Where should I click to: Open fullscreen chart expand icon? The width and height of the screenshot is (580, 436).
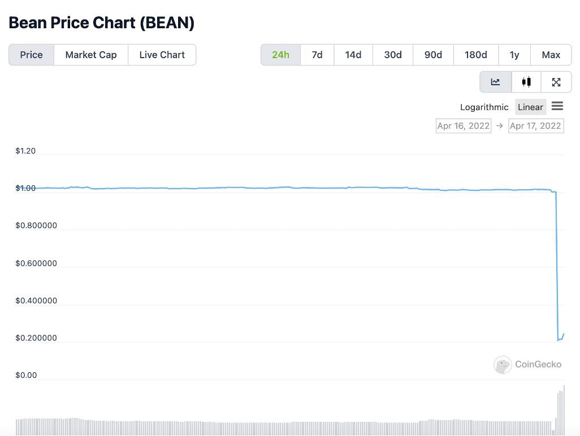pos(556,82)
